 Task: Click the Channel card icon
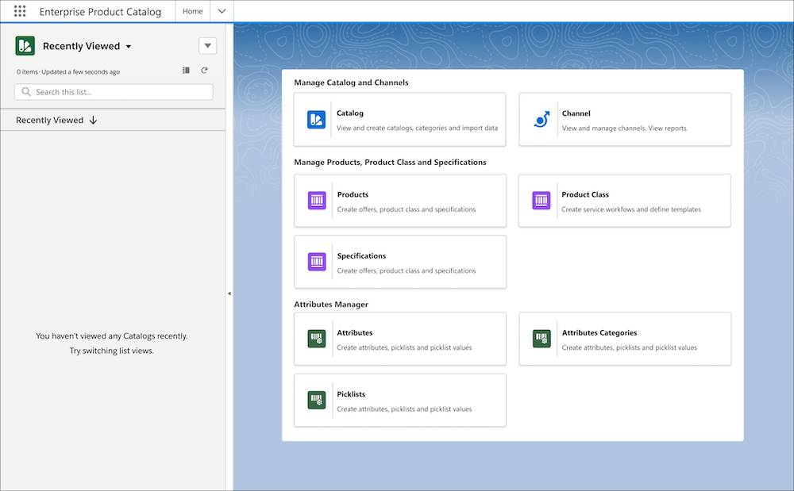pos(542,120)
